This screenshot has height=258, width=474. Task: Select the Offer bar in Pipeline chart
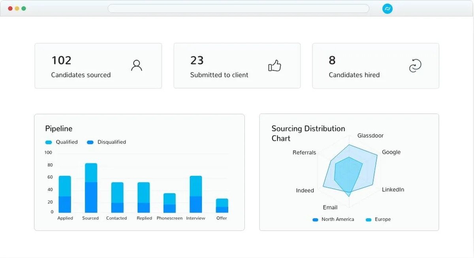click(222, 206)
